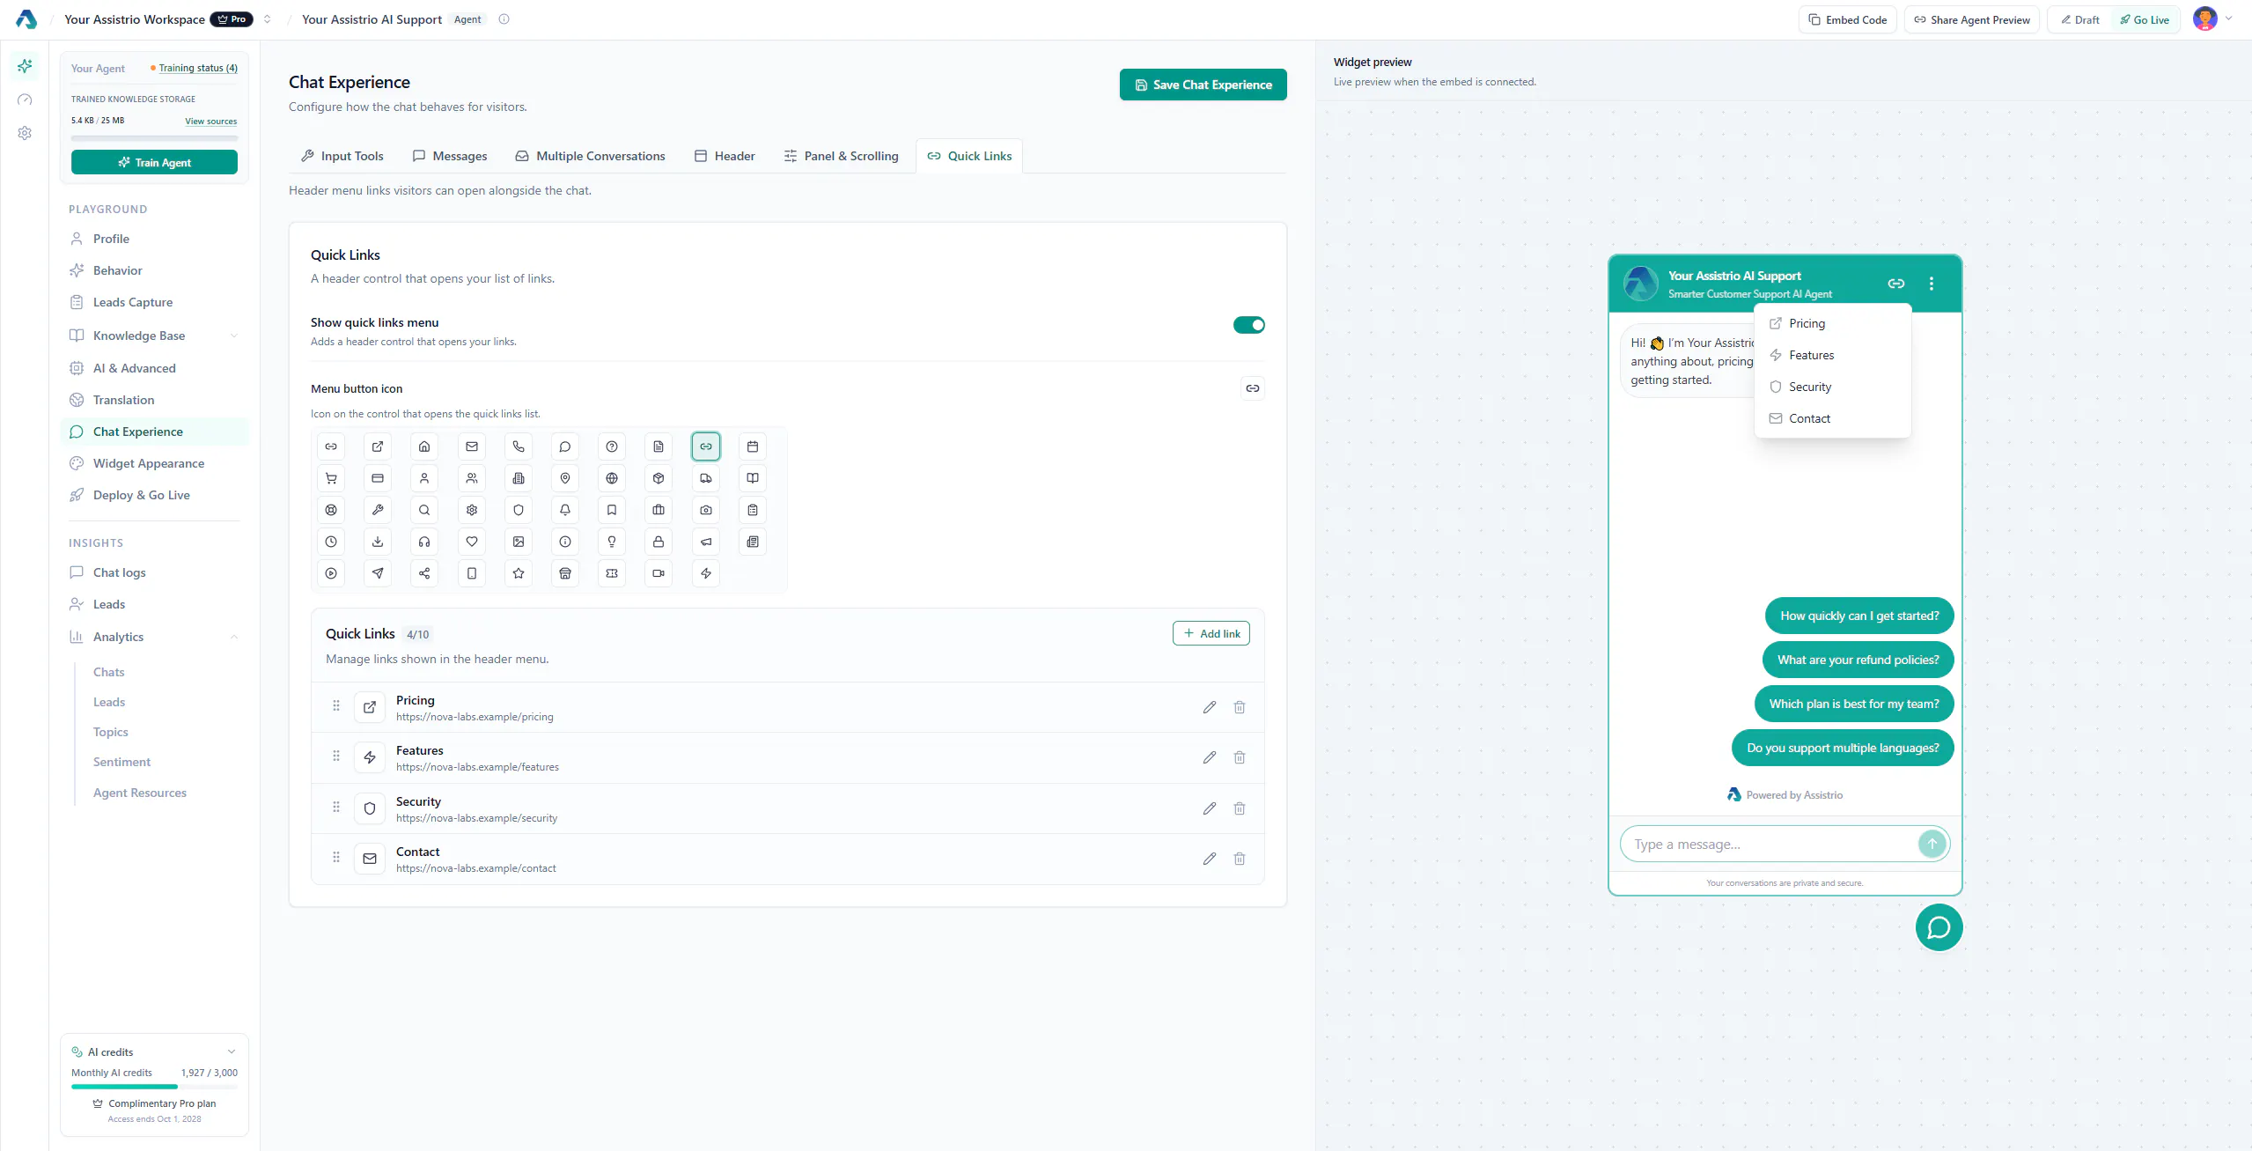Choose the lightbulb menu button icon
Screen dimensions: 2252x1151
612,542
